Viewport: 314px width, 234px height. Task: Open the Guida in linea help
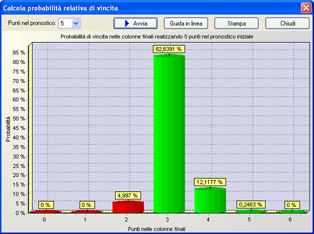click(x=186, y=23)
